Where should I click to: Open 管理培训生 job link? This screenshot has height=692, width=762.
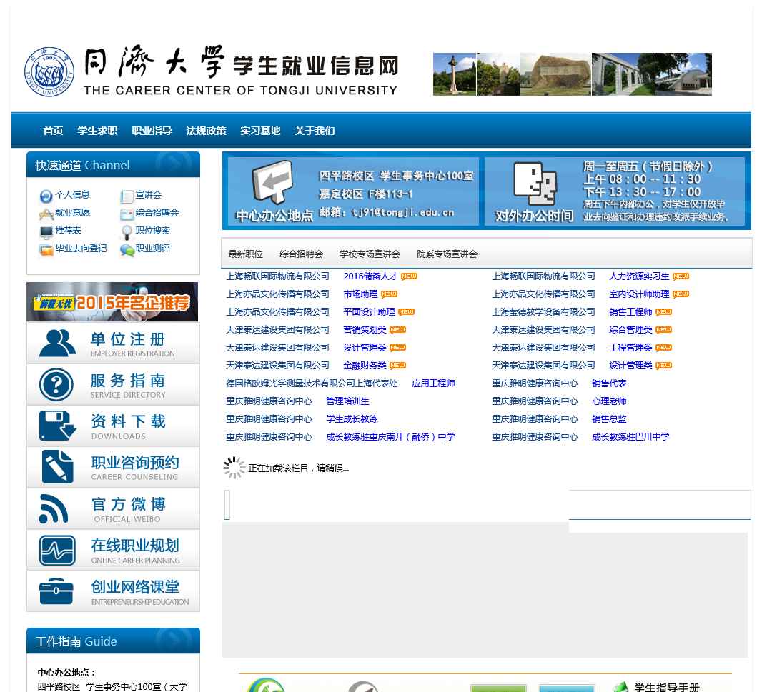click(347, 401)
